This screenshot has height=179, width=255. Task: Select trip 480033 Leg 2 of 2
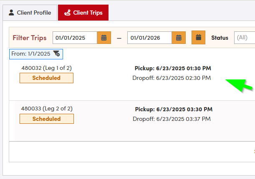click(x=47, y=109)
